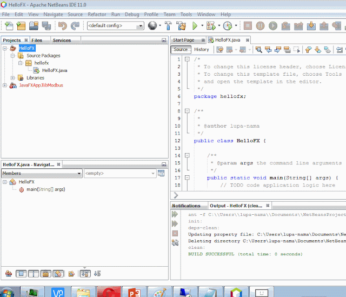The width and height of the screenshot is (346, 297).
Task: Run the project with the green arrow
Action: (x=195, y=25)
